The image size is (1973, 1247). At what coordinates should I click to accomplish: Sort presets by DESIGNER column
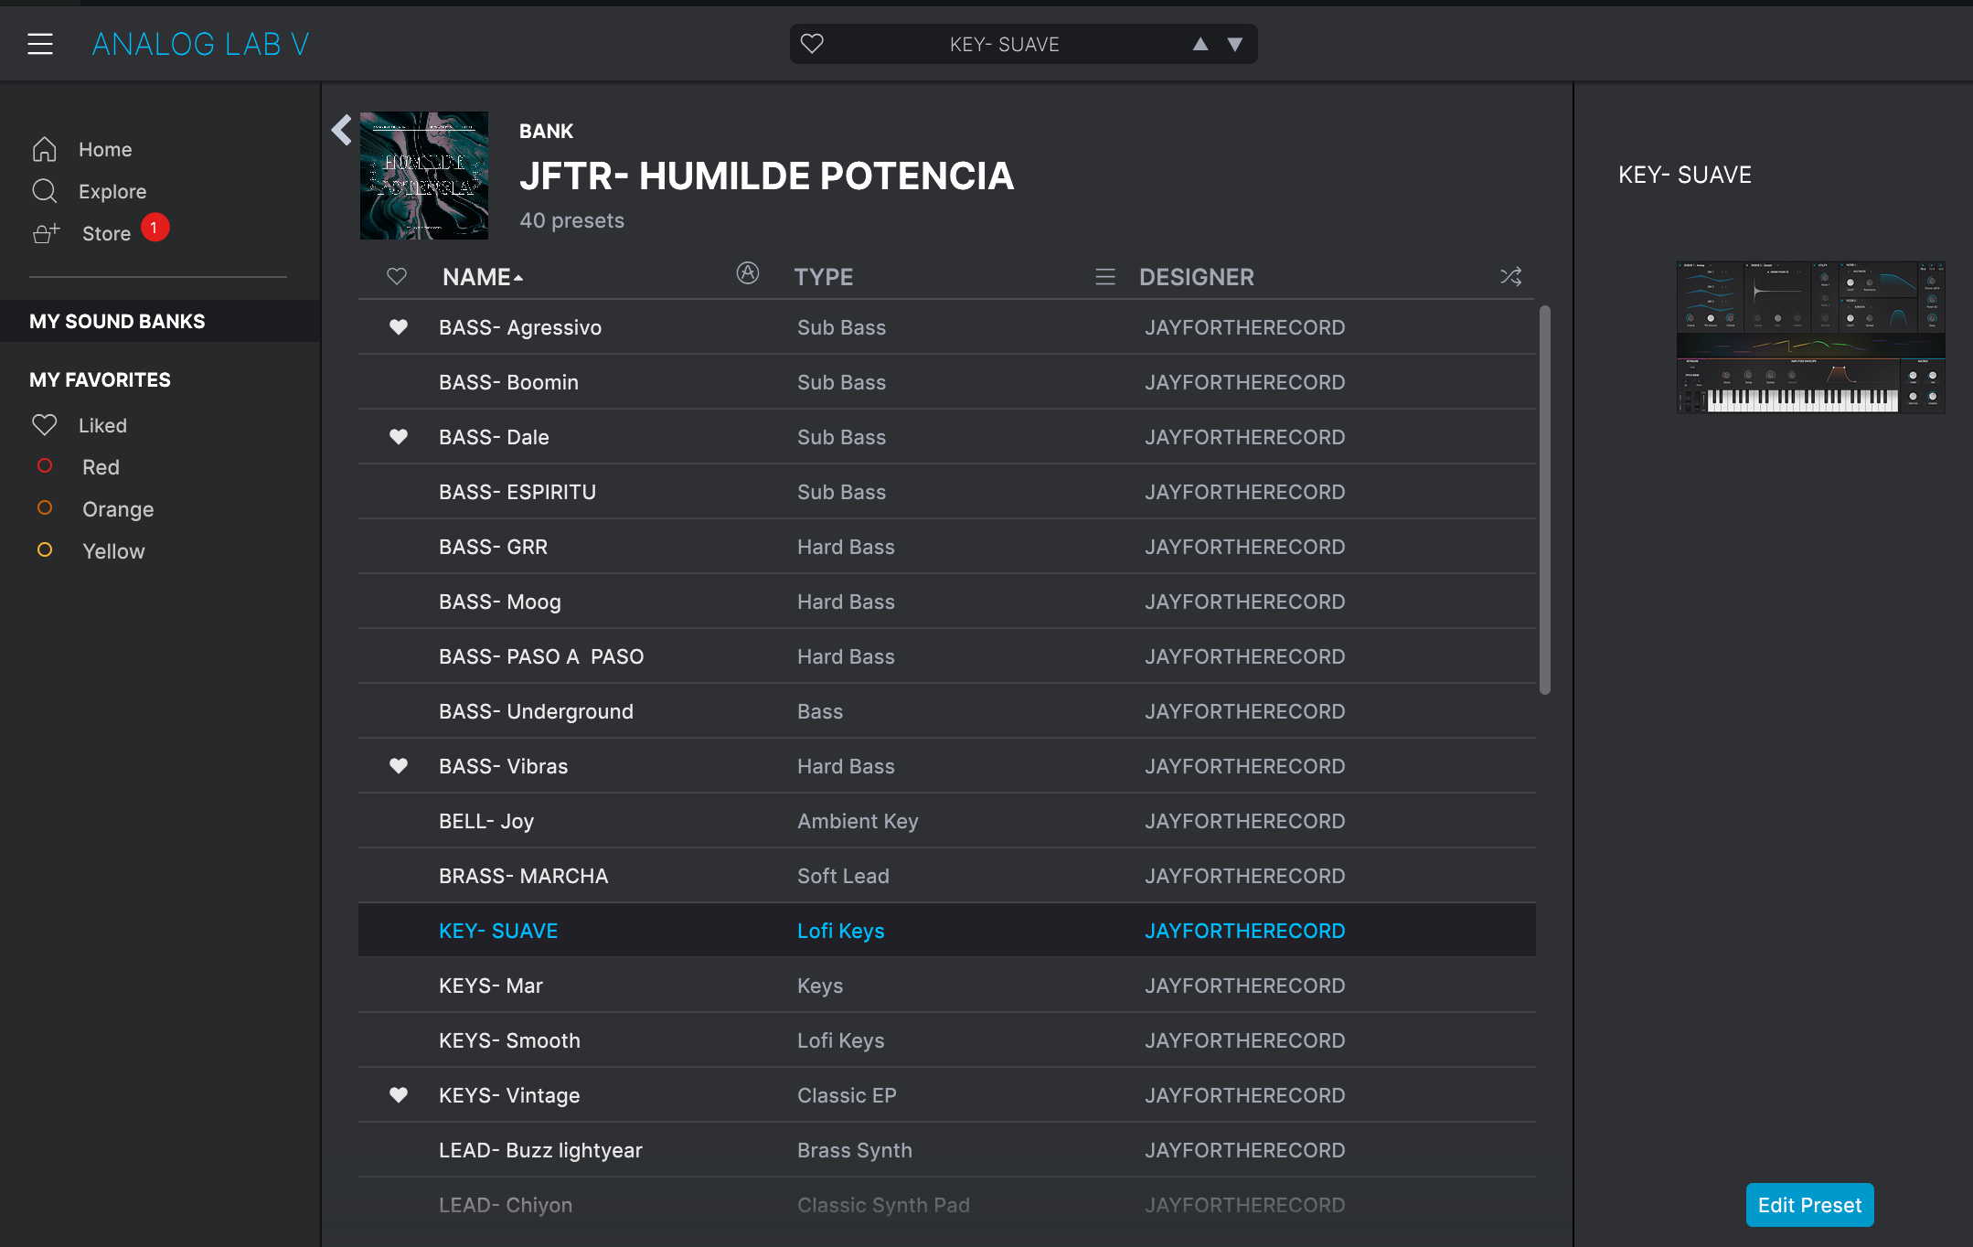(1197, 277)
